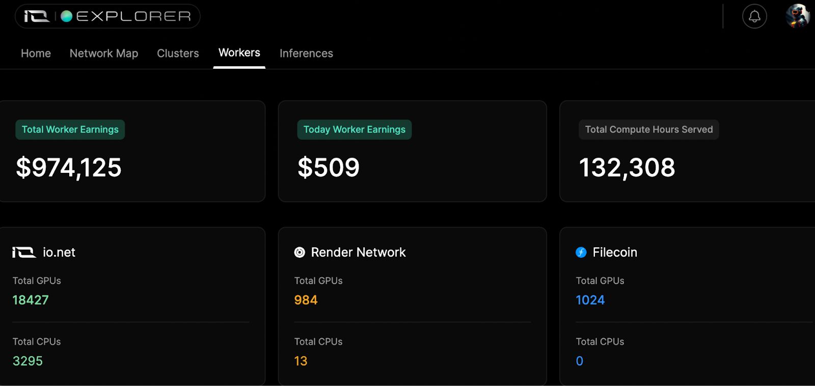Click Total GPUs label in Filecoin card

pyautogui.click(x=600, y=281)
